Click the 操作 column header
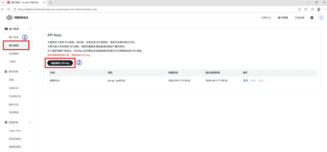Screen dimensions: 327x152 click(x=245, y=73)
